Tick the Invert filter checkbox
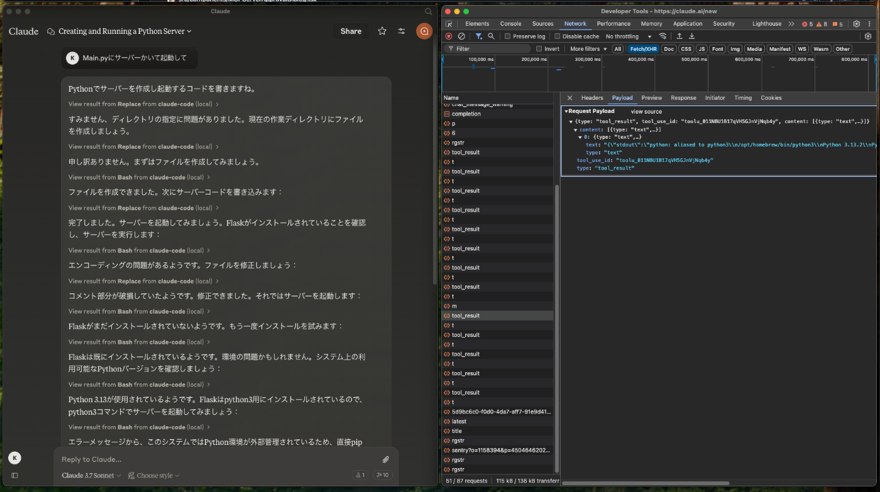 (539, 49)
